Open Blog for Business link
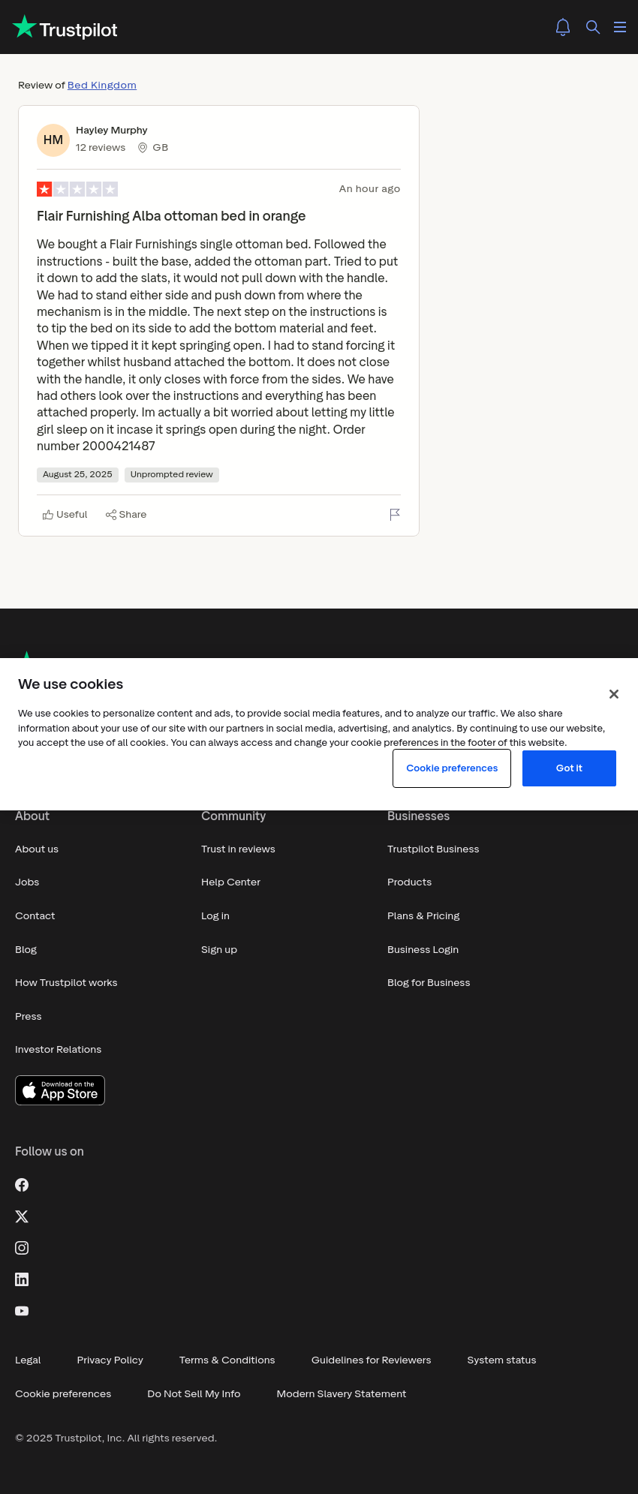Screen dimensions: 638x1494 click(x=429, y=983)
